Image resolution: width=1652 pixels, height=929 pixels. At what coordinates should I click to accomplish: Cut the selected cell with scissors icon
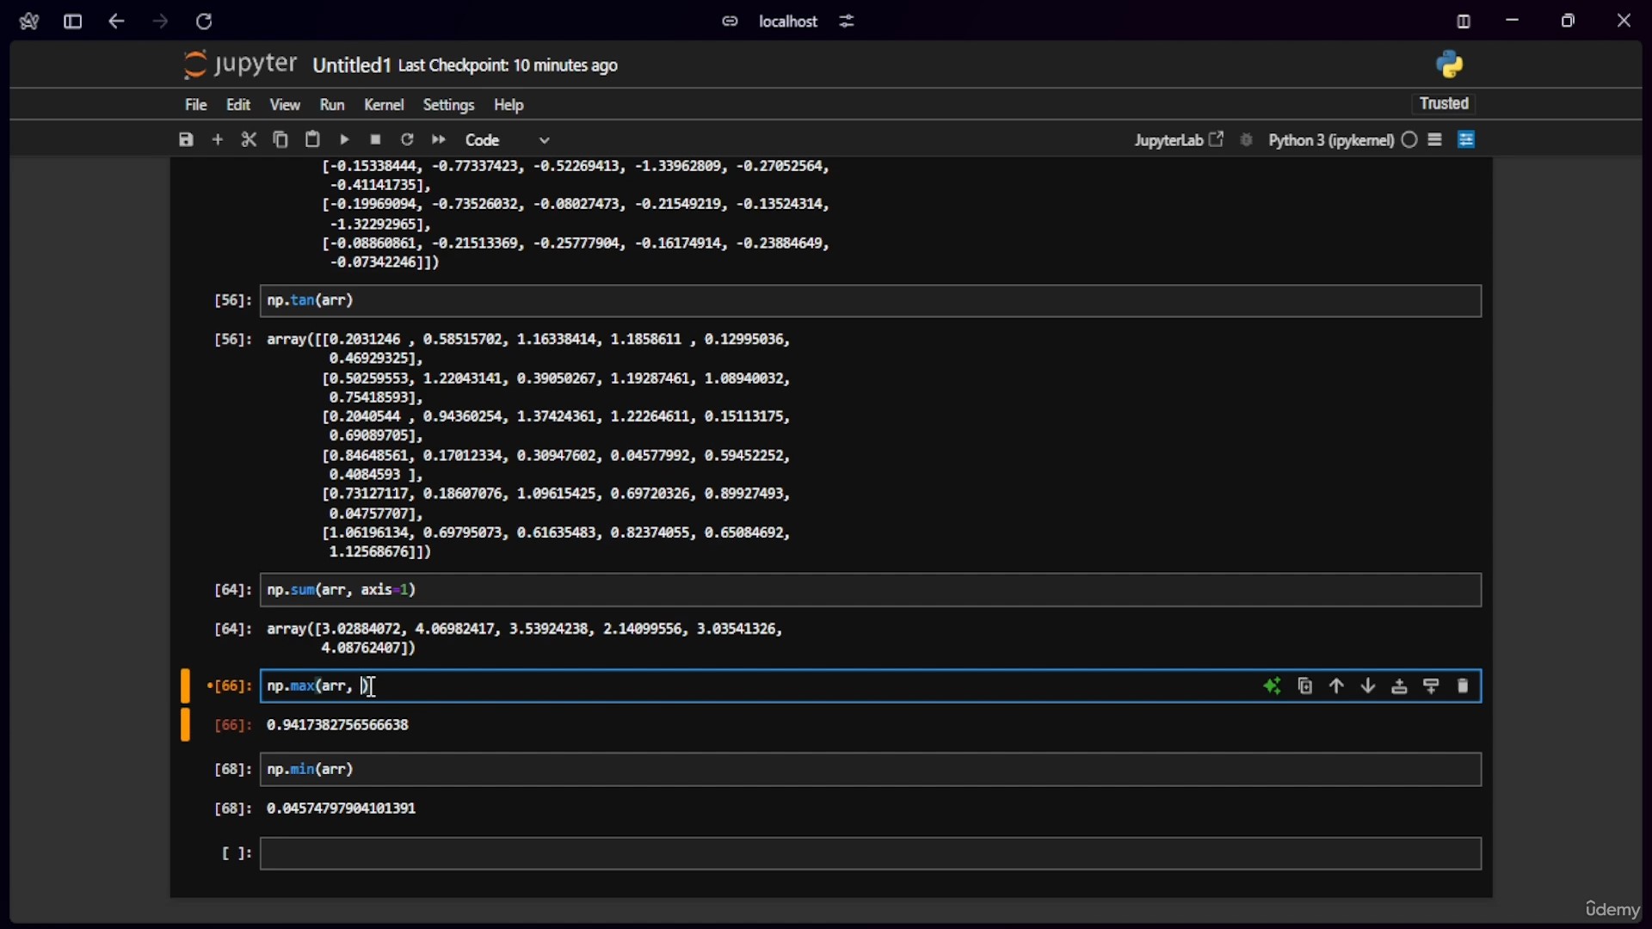[x=249, y=139]
